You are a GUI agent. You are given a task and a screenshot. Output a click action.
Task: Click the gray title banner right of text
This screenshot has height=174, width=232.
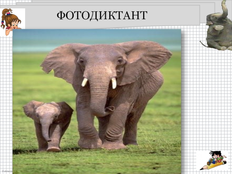pos(174,15)
